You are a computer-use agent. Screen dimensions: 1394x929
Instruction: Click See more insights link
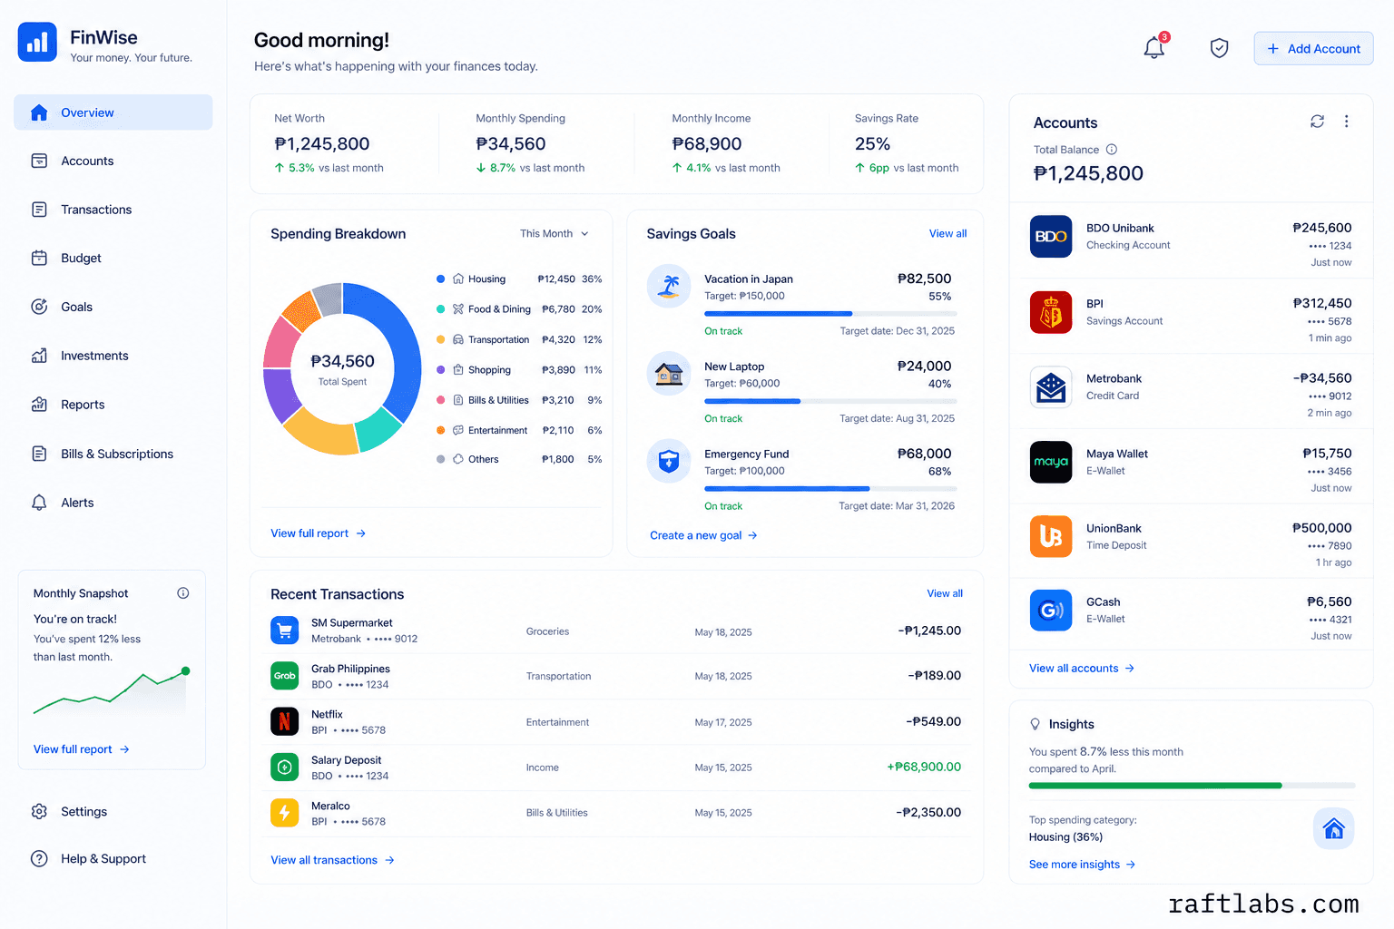1082,865
